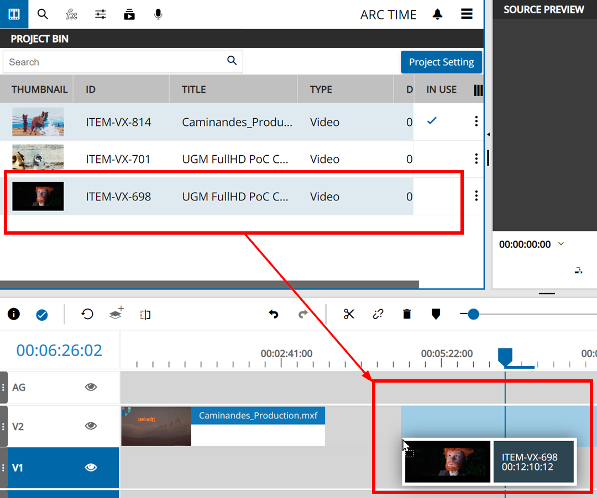The height and width of the screenshot is (498, 597).
Task: Add a marker with the marker icon
Action: pyautogui.click(x=436, y=314)
